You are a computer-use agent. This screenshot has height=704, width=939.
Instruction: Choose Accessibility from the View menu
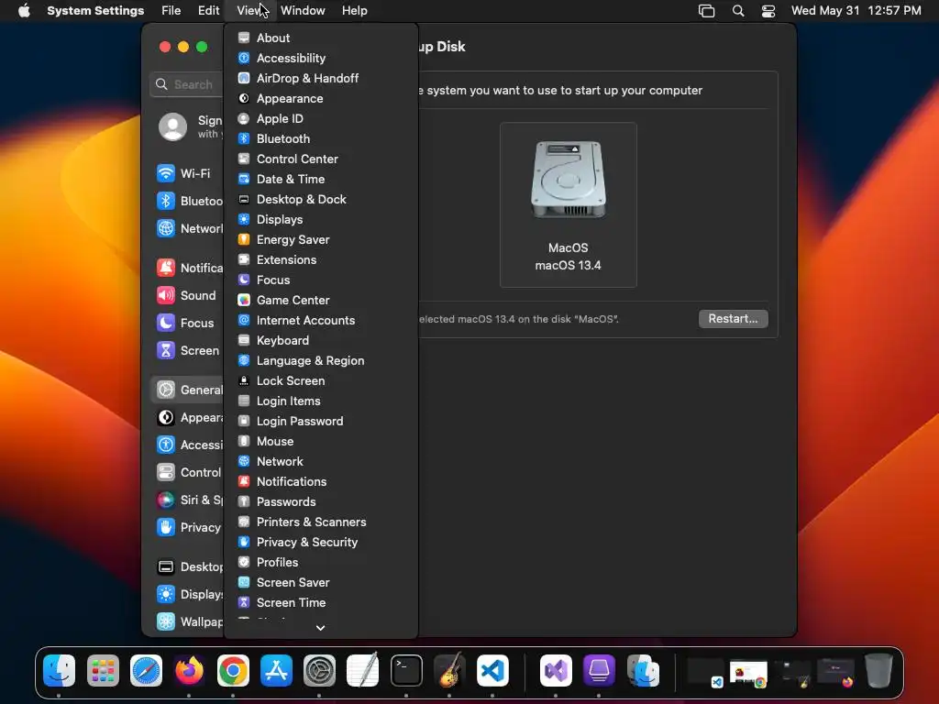tap(320, 58)
